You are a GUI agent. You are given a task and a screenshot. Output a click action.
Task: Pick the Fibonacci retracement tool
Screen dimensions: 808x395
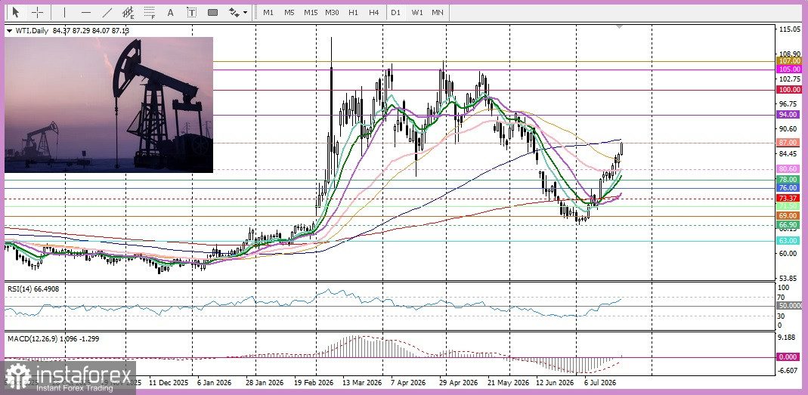pyautogui.click(x=150, y=12)
